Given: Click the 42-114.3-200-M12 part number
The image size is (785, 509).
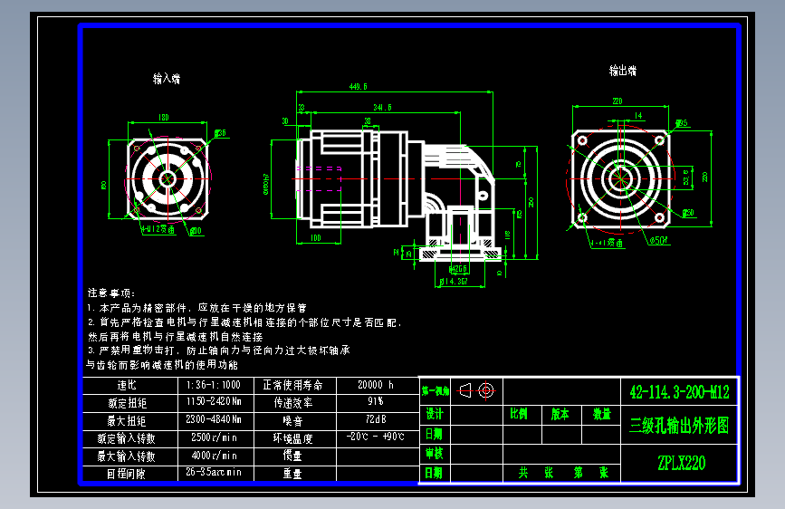Looking at the screenshot, I should 680,392.
